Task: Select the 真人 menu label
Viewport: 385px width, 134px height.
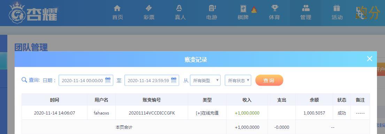Action: tap(180, 17)
